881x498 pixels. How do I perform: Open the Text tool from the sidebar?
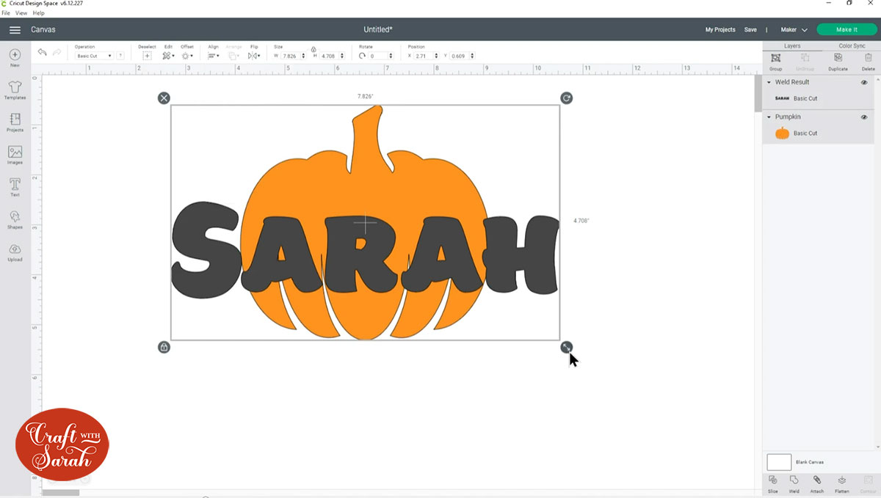pyautogui.click(x=15, y=186)
